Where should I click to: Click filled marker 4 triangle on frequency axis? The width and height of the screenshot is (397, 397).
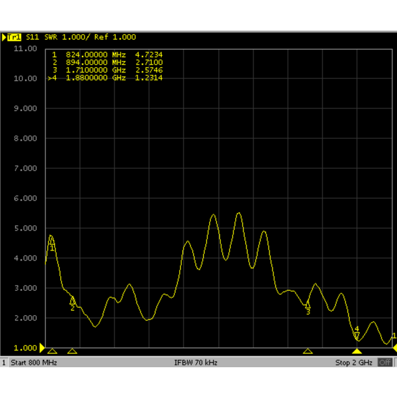357,351
